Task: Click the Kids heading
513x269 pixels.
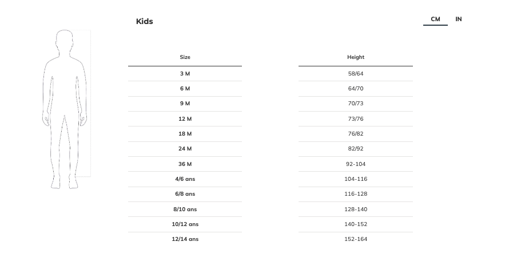Action: 145,22
